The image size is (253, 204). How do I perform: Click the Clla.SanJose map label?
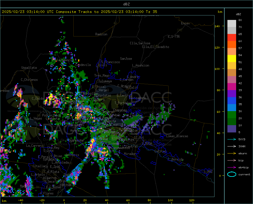pyautogui.click(x=140, y=43)
